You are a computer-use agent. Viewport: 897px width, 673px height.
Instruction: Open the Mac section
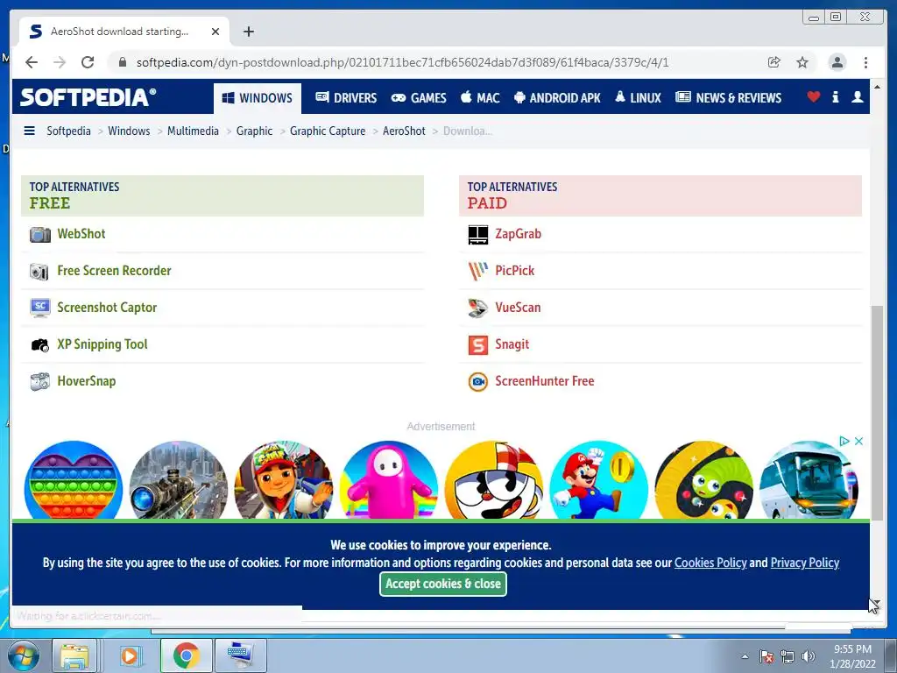[x=480, y=98]
